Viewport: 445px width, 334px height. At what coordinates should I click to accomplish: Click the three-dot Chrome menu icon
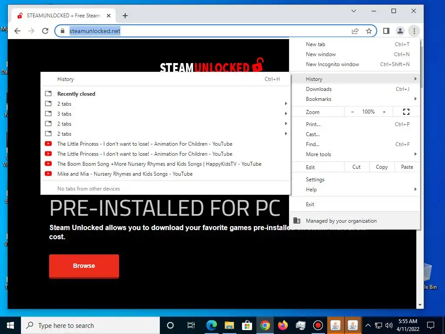[414, 31]
